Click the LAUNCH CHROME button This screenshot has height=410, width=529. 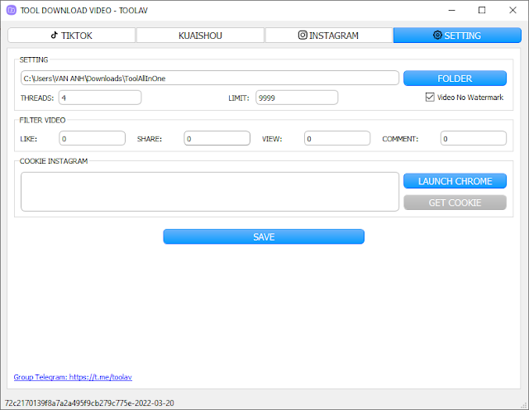click(x=455, y=181)
